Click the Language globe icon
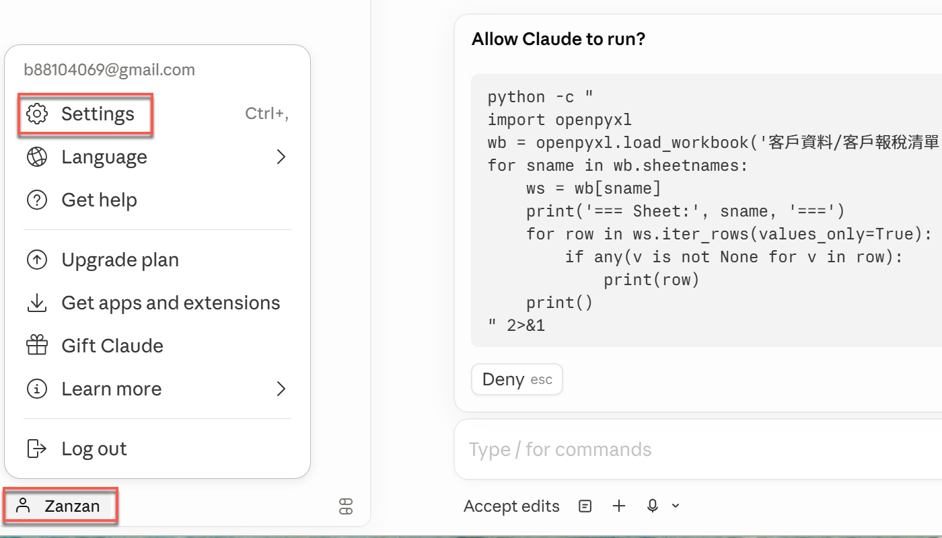Viewport: 942px width, 538px height. (x=38, y=157)
